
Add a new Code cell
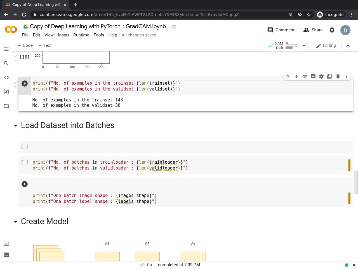(25, 45)
